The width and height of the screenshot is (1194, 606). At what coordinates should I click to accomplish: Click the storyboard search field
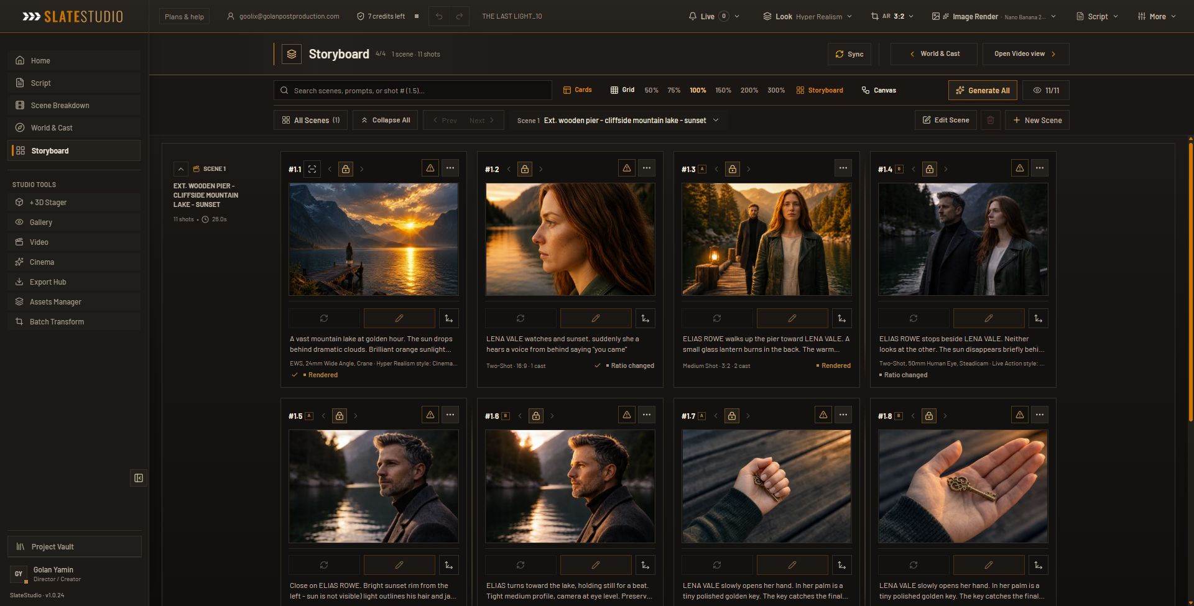413,90
